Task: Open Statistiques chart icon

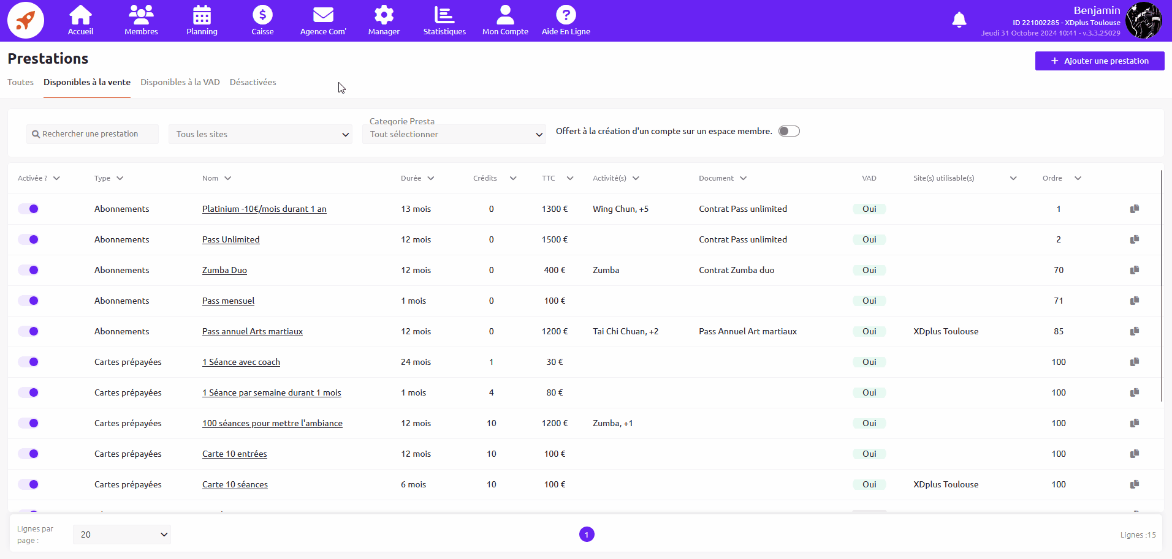Action: [444, 15]
